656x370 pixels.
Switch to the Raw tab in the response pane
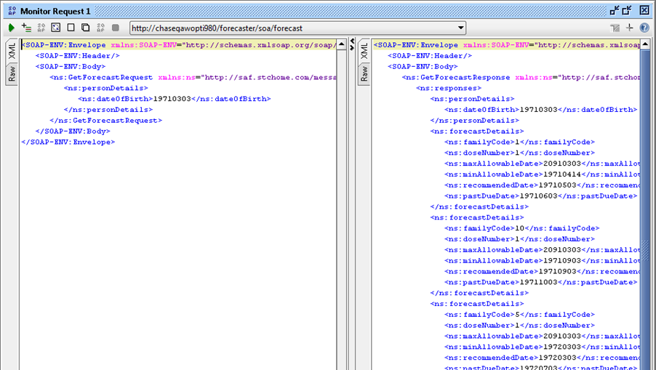[364, 73]
